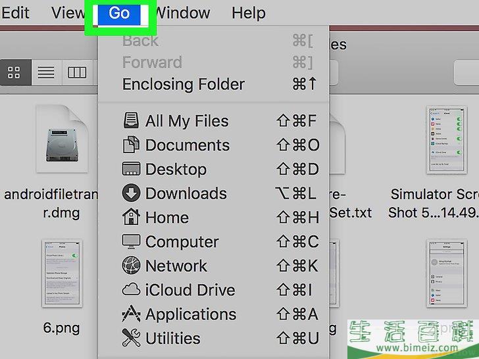Click the Utilities tools icon
479x359 pixels.
[132, 338]
